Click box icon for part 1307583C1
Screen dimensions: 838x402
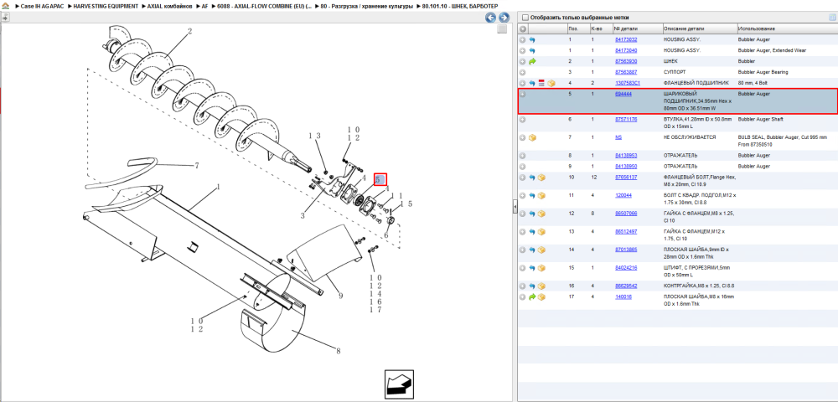(x=551, y=83)
